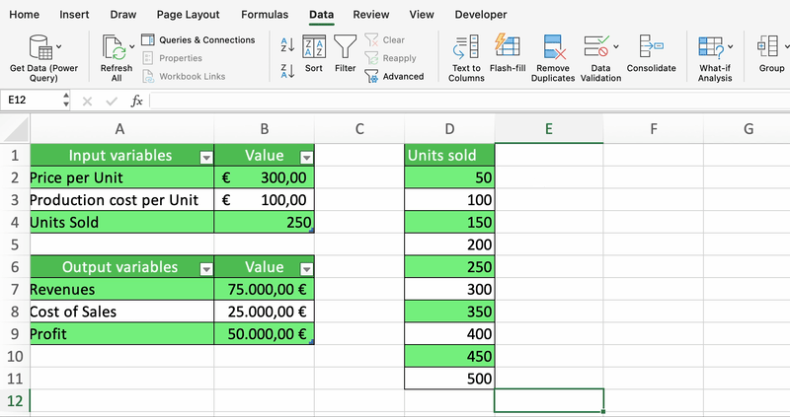Open Workbook Links
Screen dimensions: 790x417
184,77
